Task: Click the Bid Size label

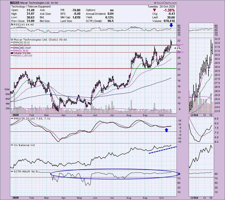Action: (45, 21)
